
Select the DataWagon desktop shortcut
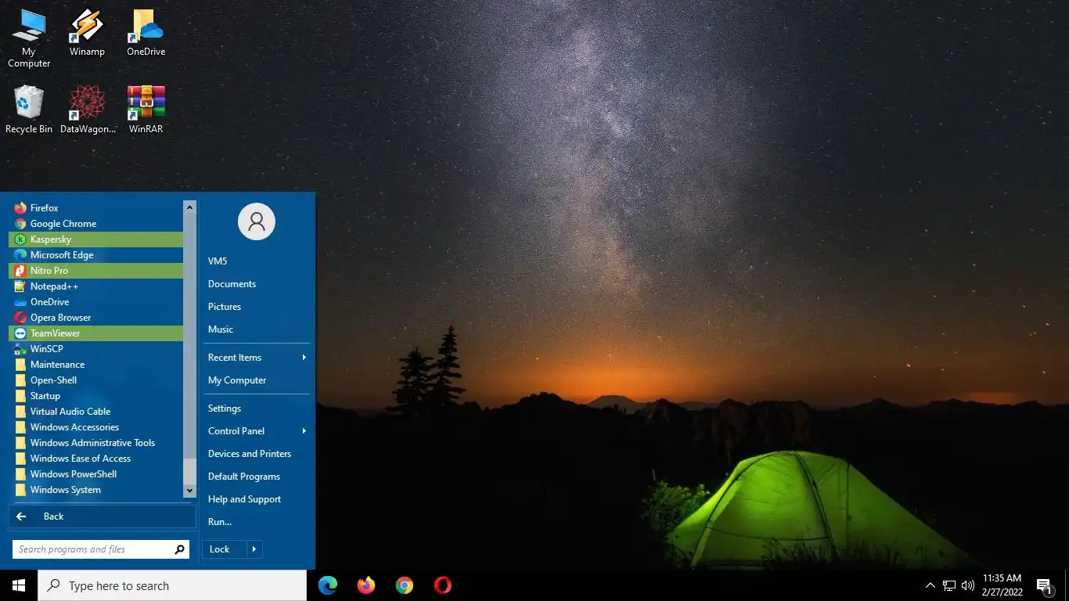(x=88, y=110)
